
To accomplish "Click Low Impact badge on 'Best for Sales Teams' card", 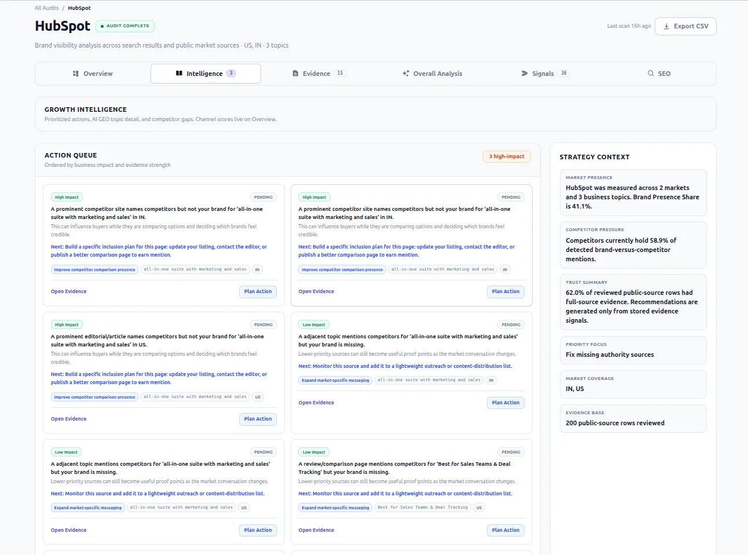I will (x=314, y=452).
